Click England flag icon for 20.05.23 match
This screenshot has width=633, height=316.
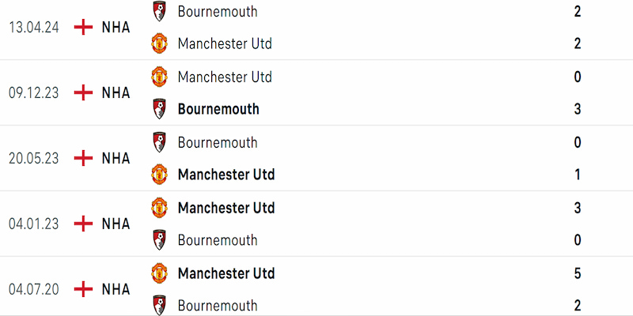pos(84,158)
